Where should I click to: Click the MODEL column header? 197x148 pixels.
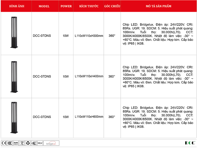coord(44,6)
